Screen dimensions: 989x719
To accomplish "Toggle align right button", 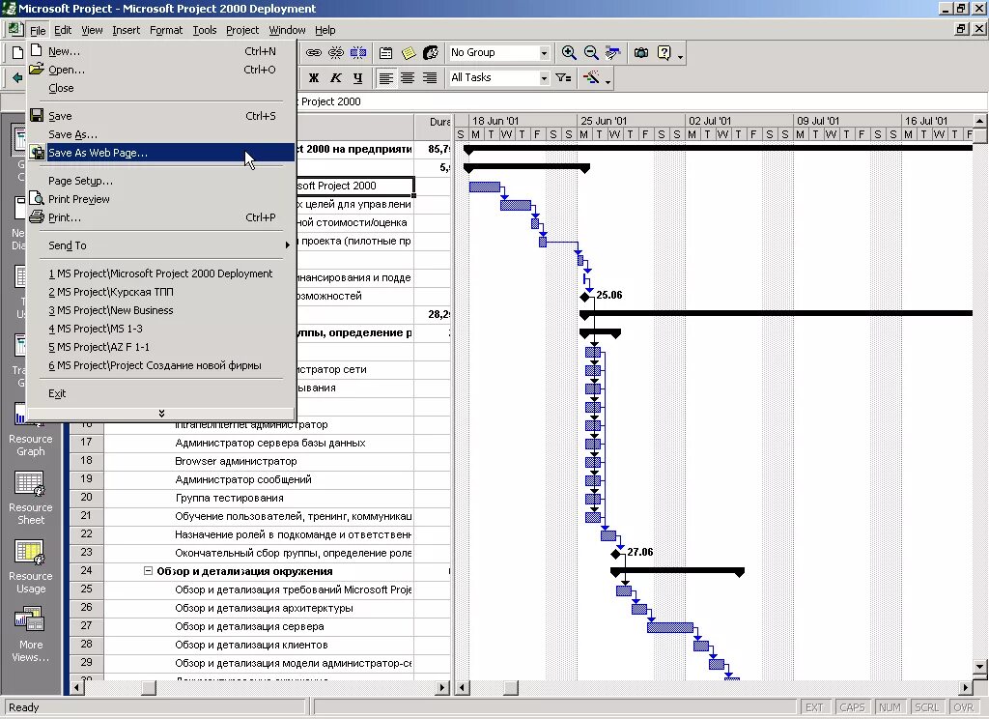I will pyautogui.click(x=430, y=77).
